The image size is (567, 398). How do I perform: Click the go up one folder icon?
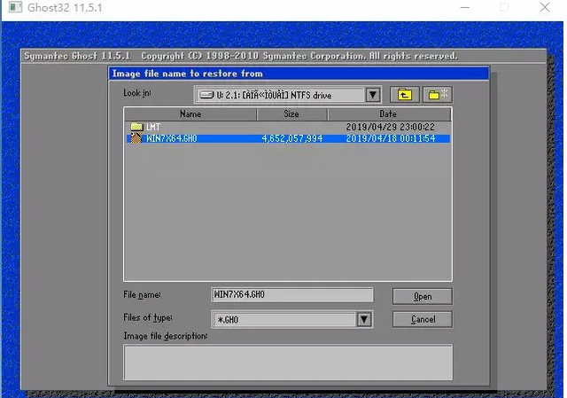click(x=404, y=95)
